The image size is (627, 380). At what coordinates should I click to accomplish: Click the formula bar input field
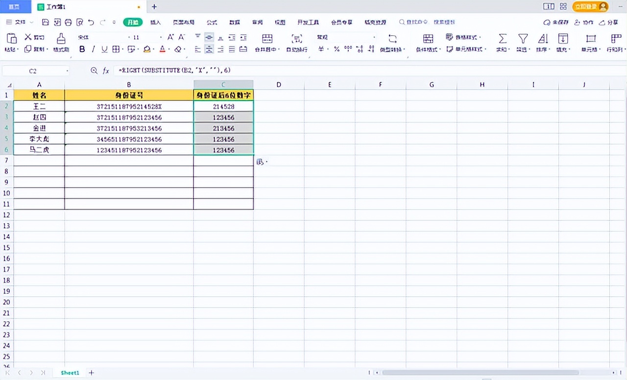[343, 71]
